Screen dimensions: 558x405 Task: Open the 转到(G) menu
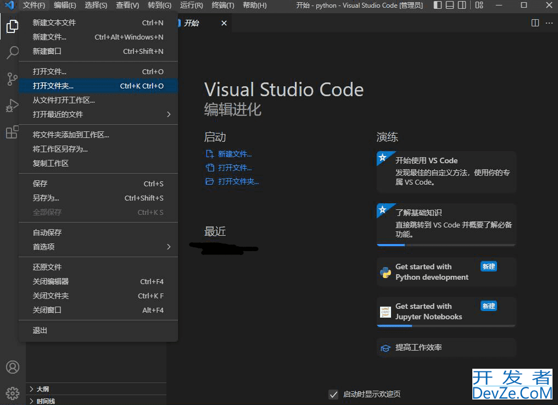[159, 5]
